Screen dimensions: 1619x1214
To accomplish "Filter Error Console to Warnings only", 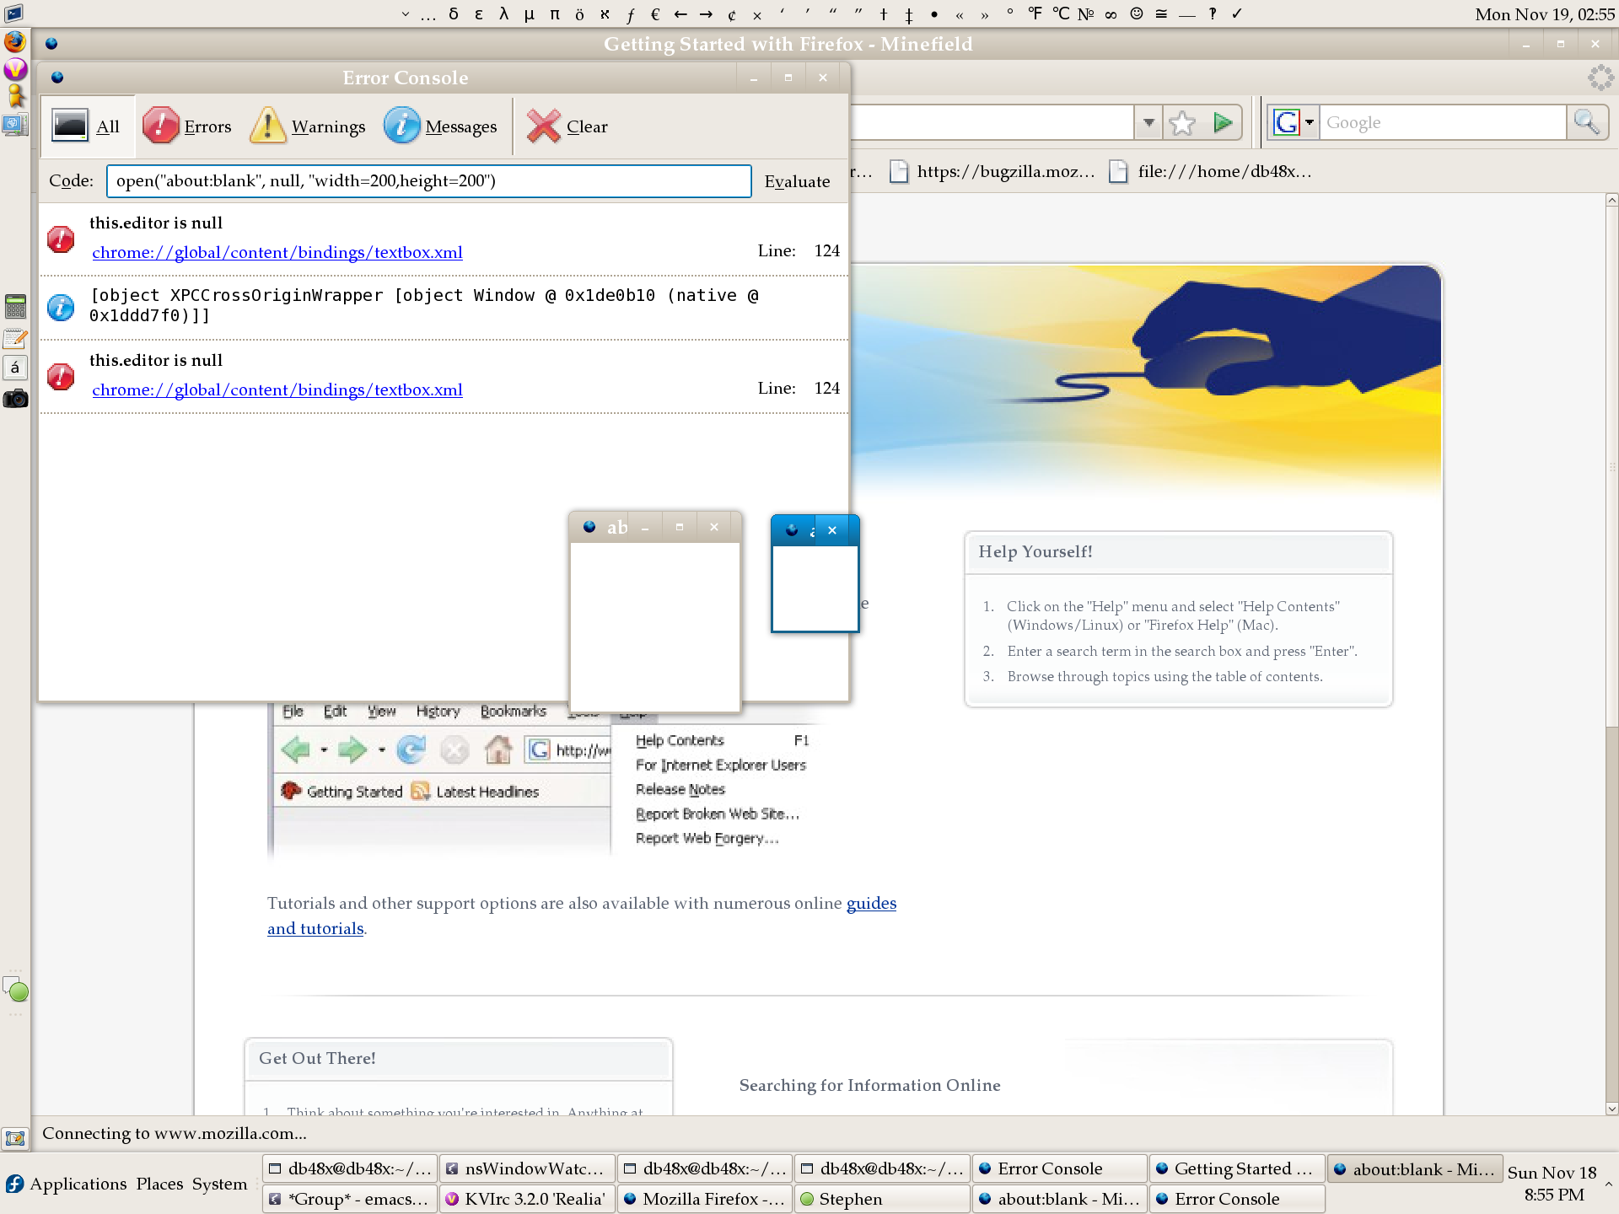I will pos(308,126).
